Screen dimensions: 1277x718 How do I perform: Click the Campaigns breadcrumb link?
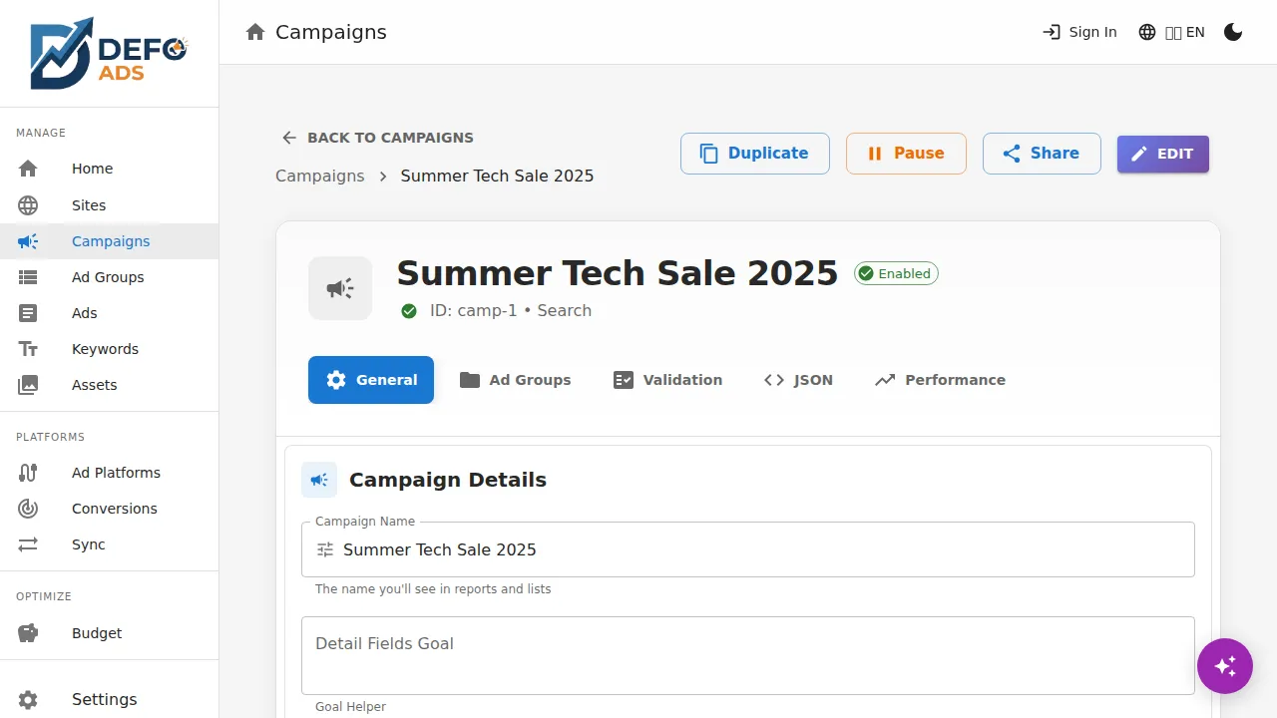point(320,176)
